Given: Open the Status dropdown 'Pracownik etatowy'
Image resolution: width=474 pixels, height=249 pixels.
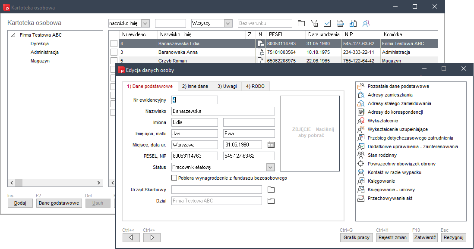Looking at the screenshot, I should point(270,167).
